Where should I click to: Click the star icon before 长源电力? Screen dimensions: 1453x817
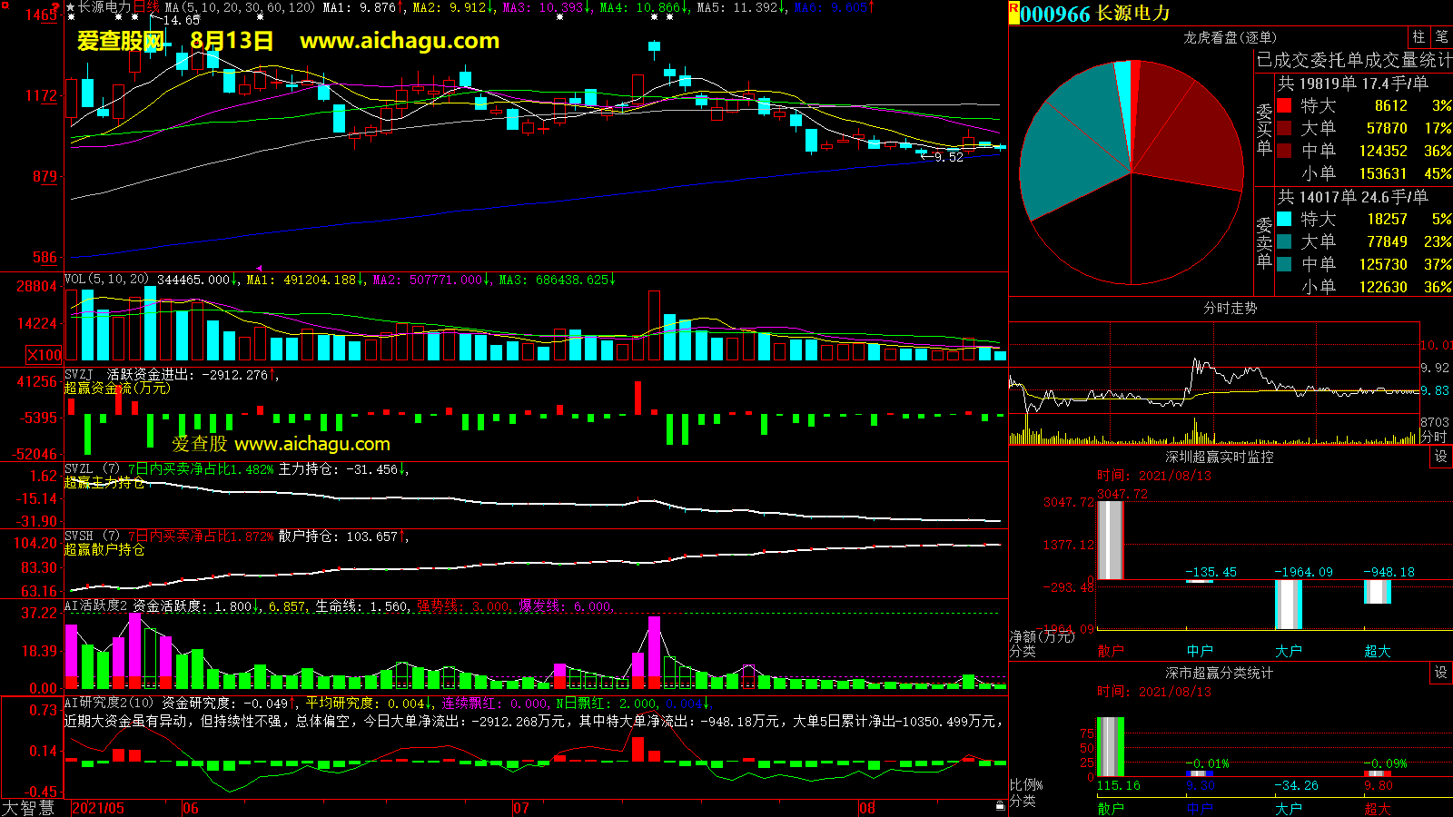[71, 7]
